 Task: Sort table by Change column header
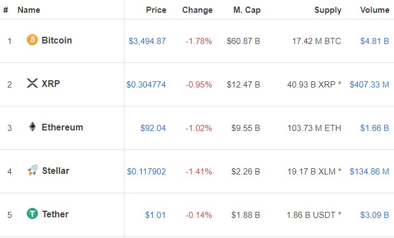pos(197,10)
